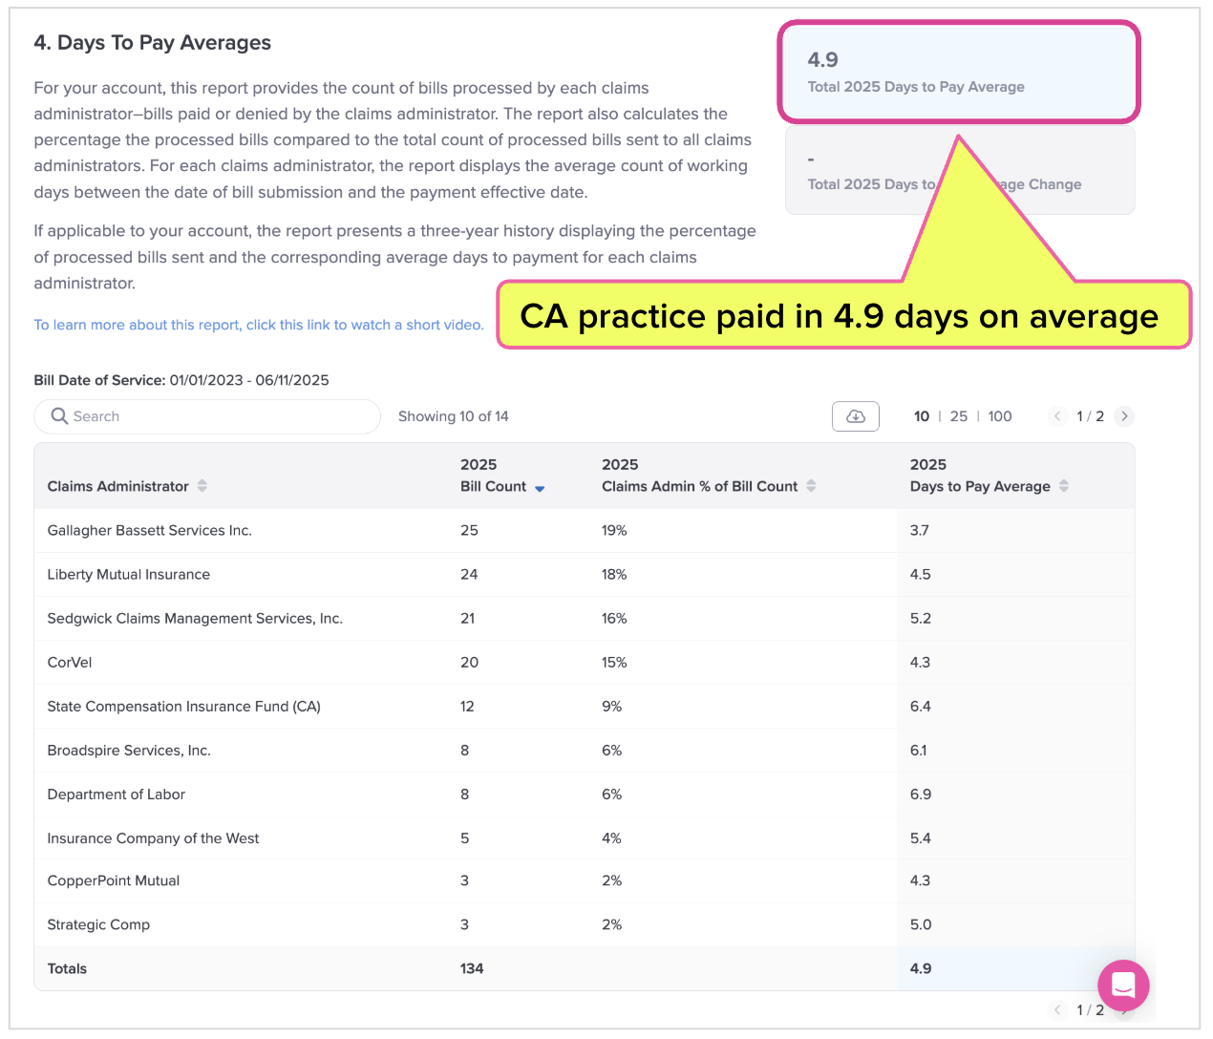Open the chat support bubble icon
The image size is (1213, 1039).
1123,985
